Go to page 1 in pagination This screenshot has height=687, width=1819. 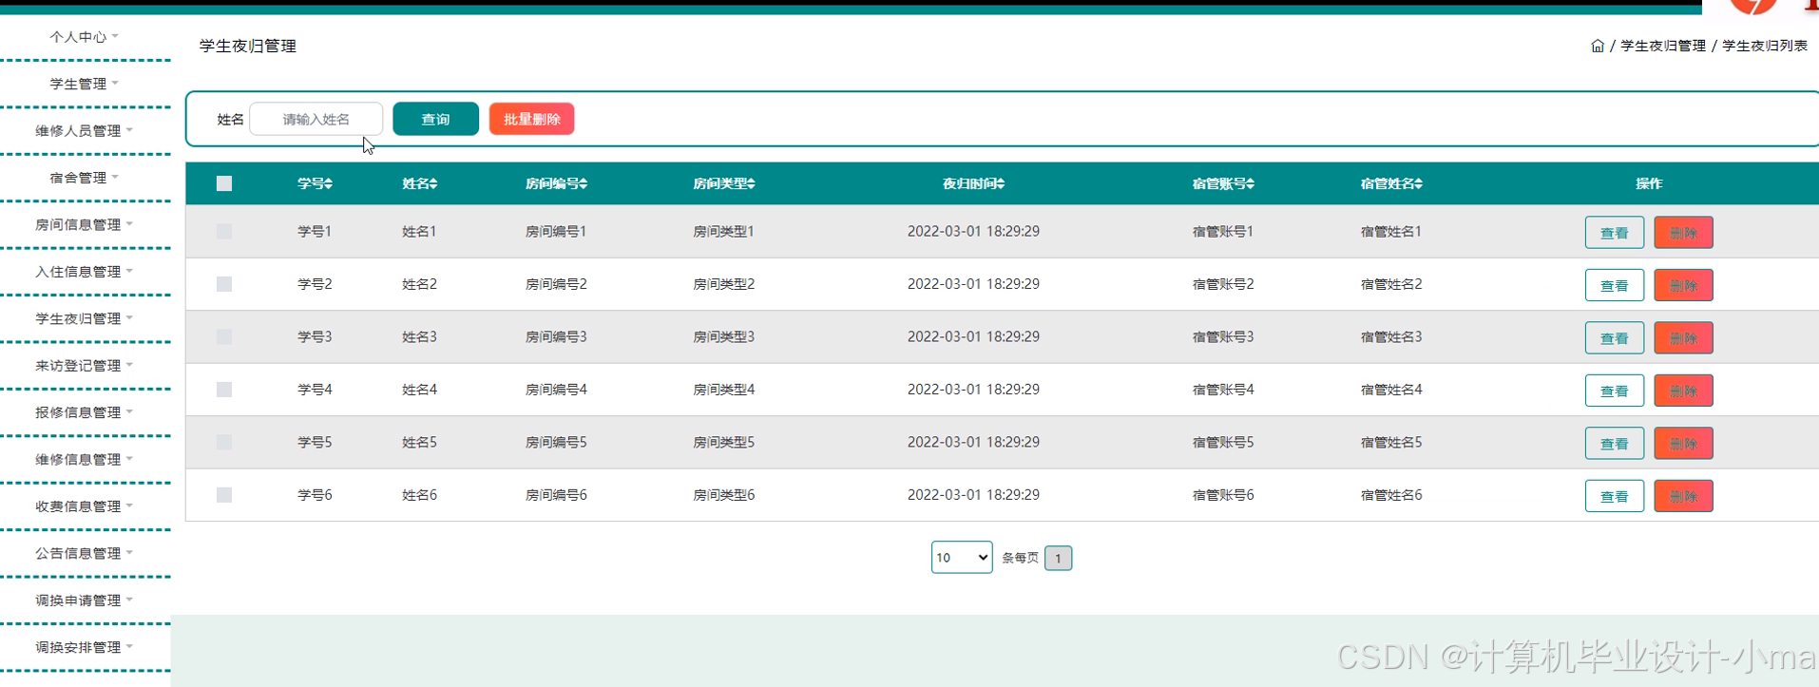1058,558
